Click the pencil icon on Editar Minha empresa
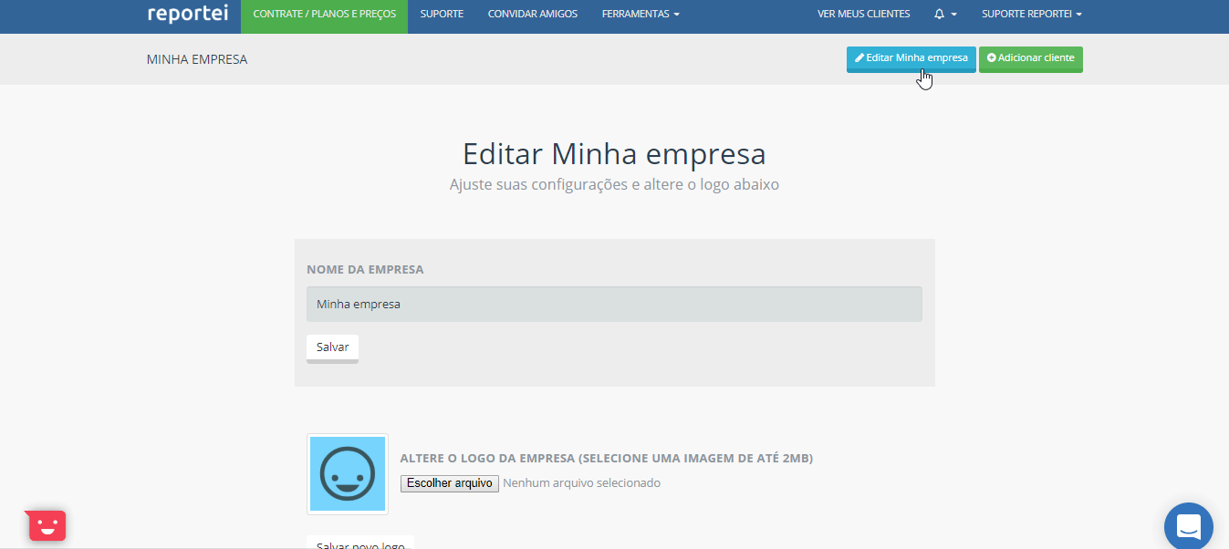 859,58
